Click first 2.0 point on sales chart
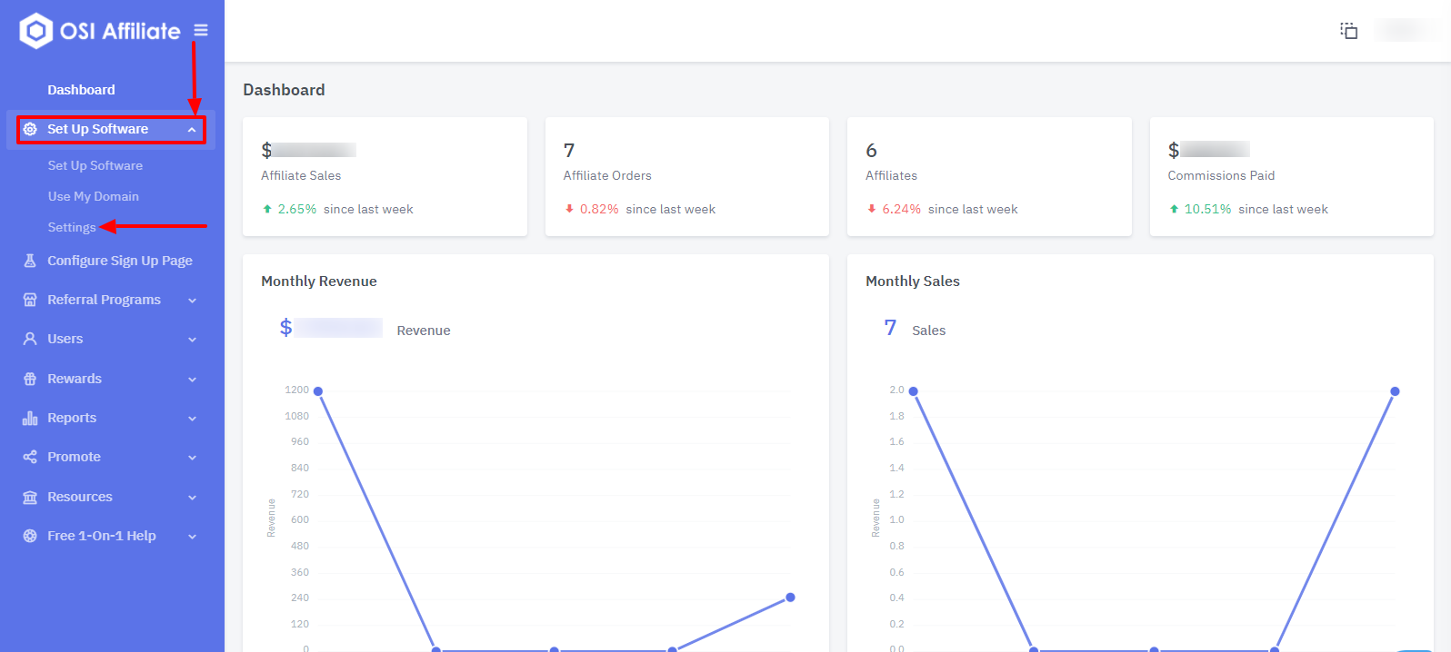 pos(914,391)
